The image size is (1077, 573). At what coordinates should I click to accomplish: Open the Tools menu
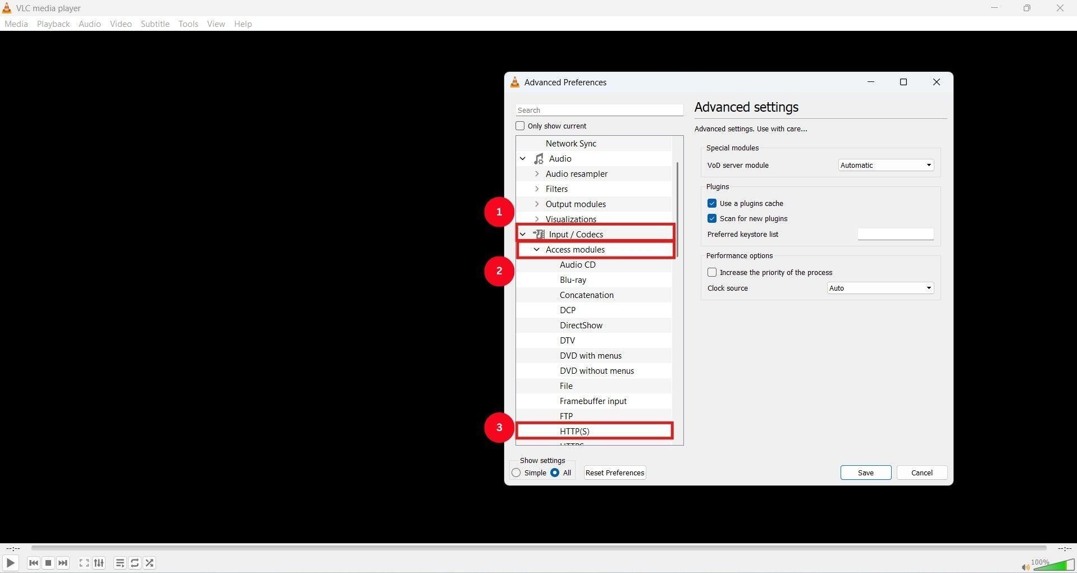(x=188, y=24)
